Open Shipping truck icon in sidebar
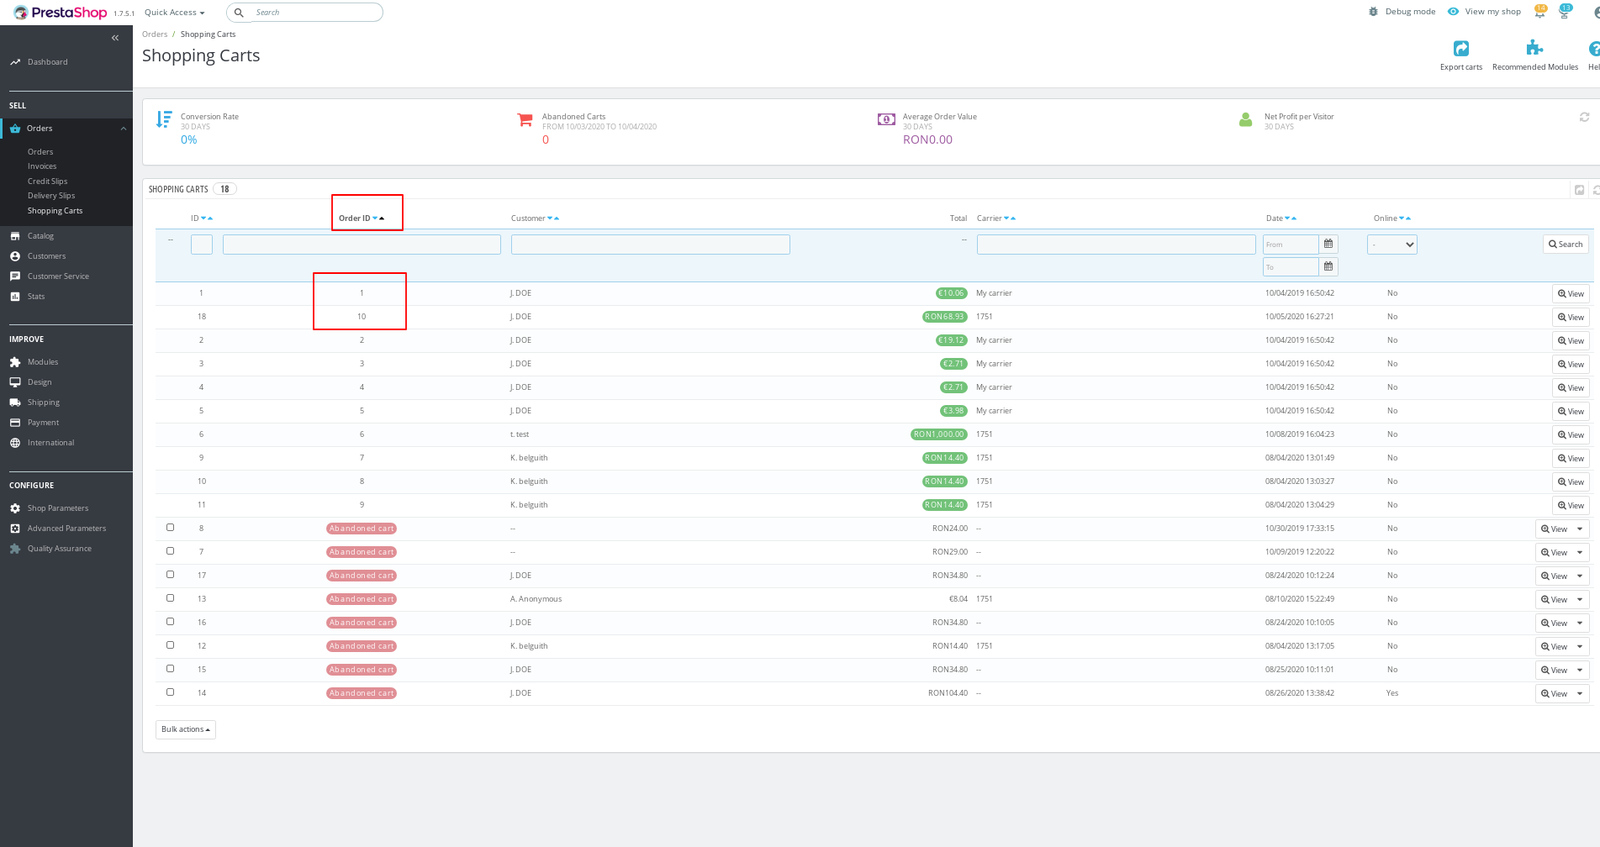1600x847 pixels. coord(15,402)
